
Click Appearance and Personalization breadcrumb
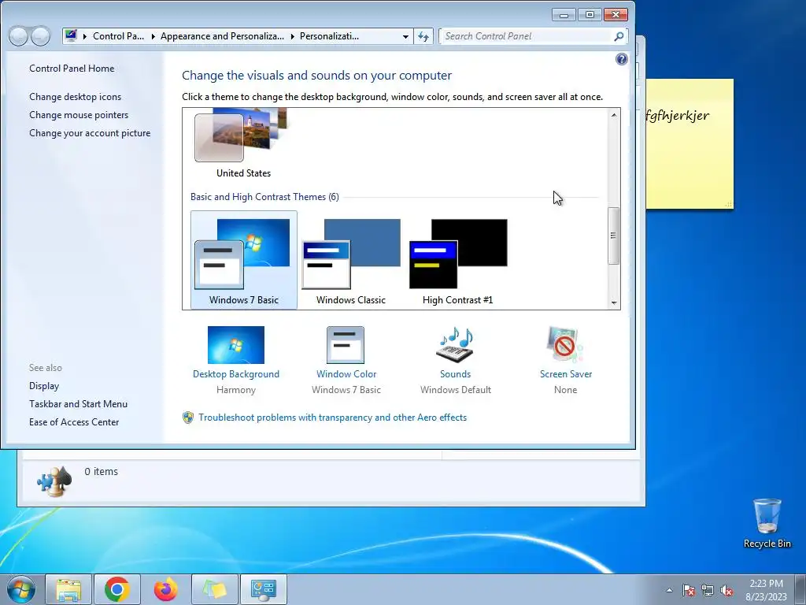[222, 36]
